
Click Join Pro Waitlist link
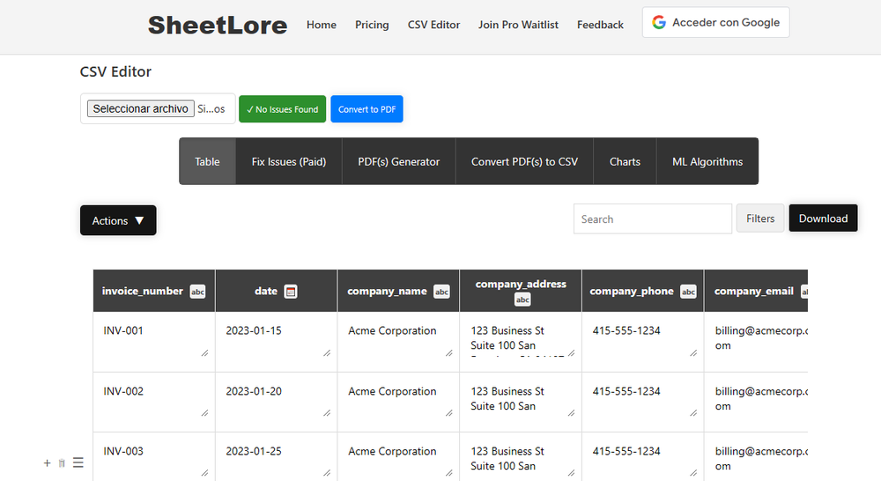[x=518, y=25]
